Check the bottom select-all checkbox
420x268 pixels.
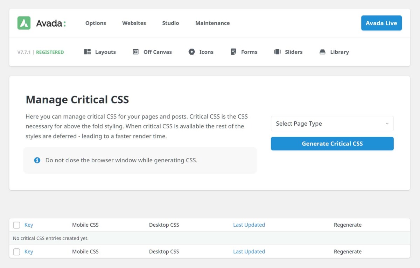(16, 252)
